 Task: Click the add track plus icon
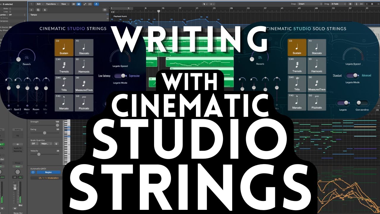coord(32,10)
